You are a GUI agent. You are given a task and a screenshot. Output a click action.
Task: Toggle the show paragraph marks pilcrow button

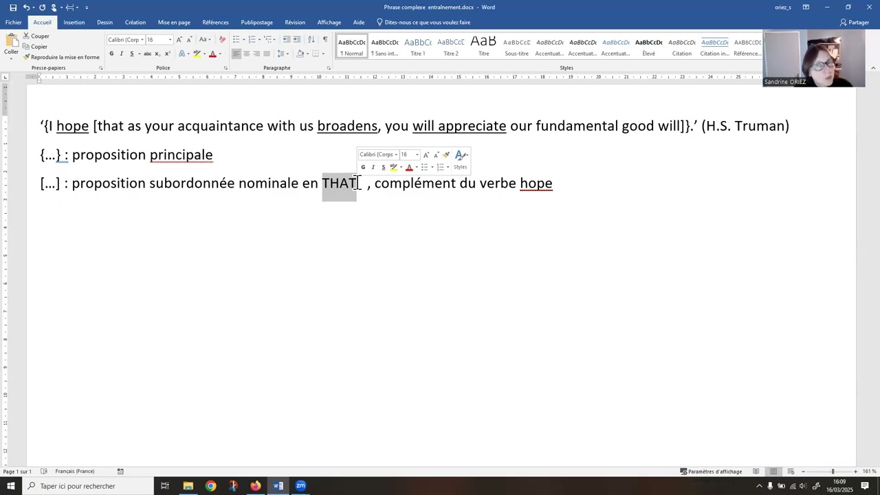325,40
